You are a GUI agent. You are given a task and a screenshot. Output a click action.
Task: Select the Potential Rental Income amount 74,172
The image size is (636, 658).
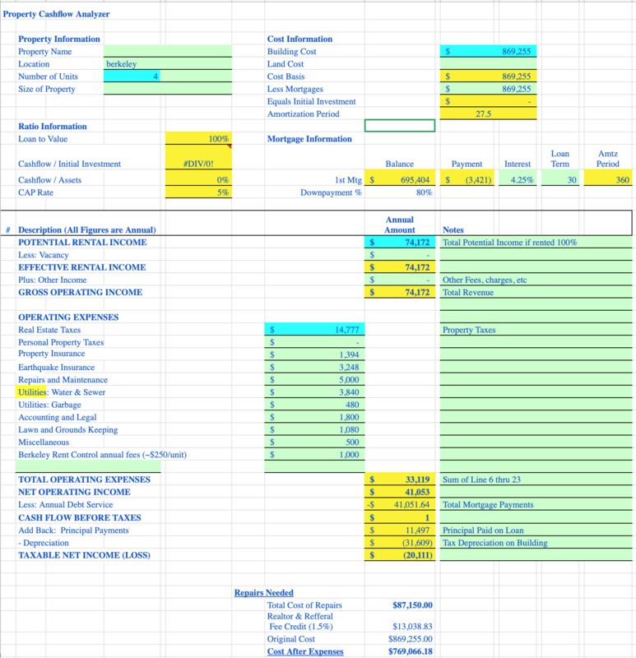(400, 242)
